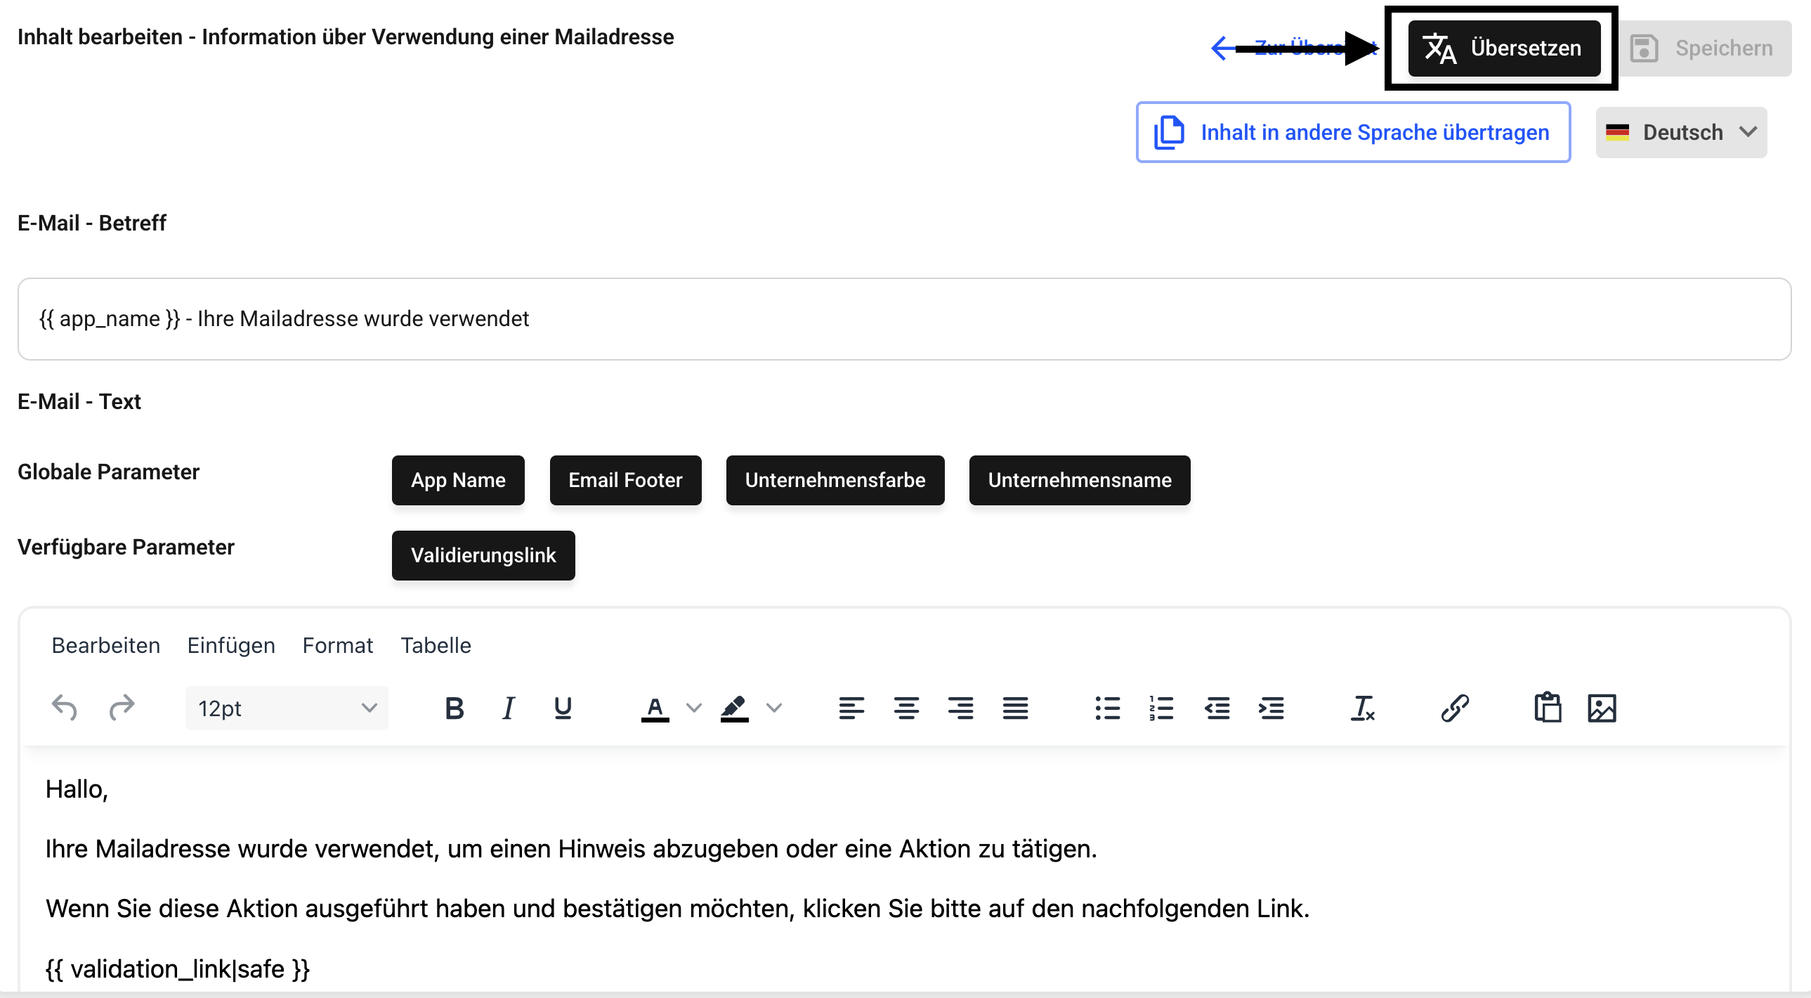Create a numbered list
The image size is (1811, 998).
[1161, 708]
